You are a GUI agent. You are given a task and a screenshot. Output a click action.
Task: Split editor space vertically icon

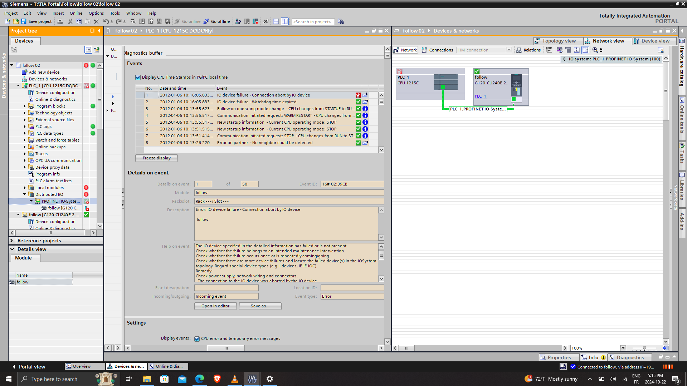[284, 21]
